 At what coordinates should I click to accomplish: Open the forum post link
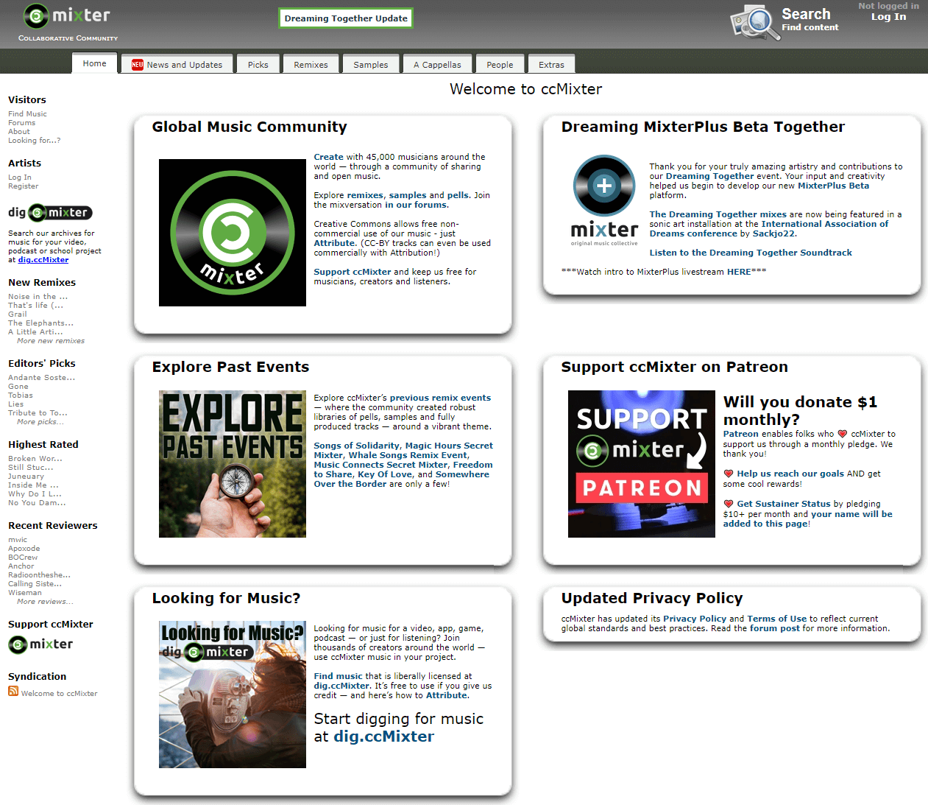click(x=774, y=628)
